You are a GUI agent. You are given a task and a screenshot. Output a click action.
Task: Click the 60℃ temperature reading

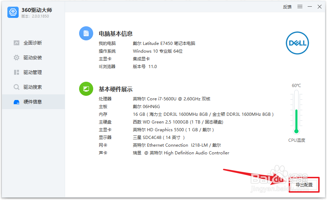click(296, 86)
